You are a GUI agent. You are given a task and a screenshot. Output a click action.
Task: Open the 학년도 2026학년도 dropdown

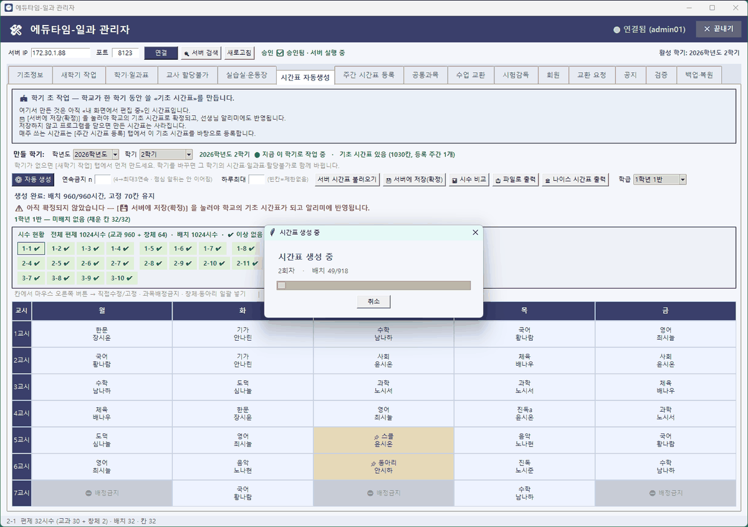[95, 154]
